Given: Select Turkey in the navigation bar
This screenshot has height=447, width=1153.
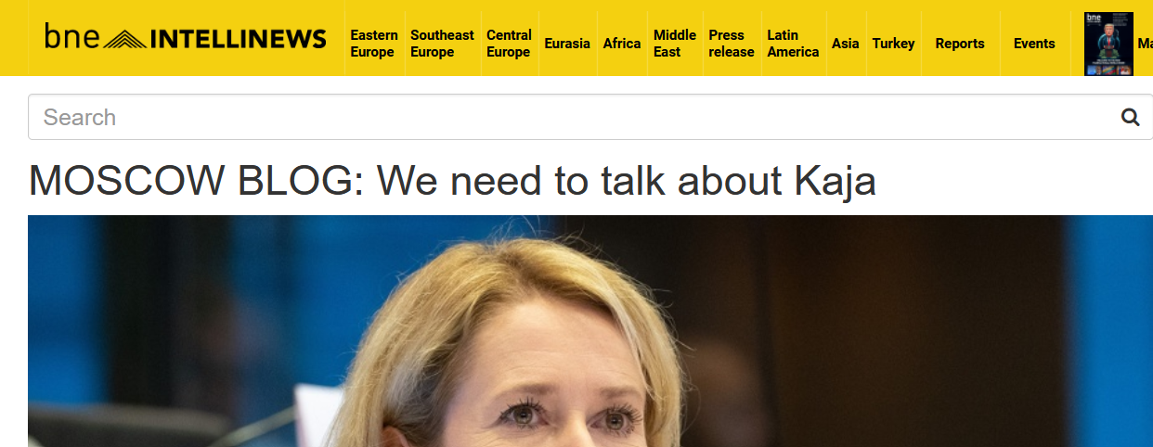Looking at the screenshot, I should point(893,44).
